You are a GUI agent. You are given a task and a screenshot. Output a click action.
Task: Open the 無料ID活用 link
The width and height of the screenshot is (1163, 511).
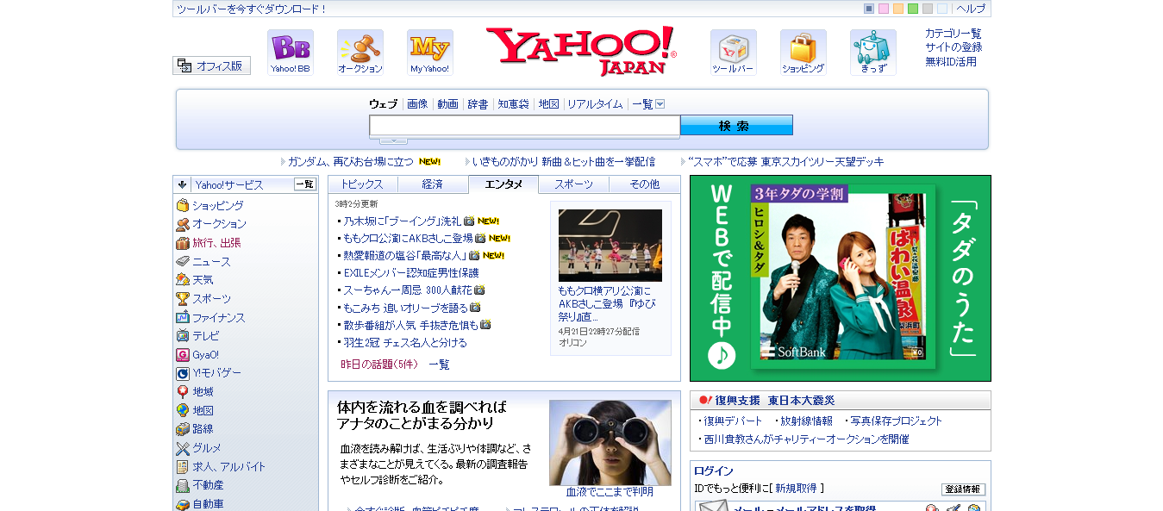pos(951,62)
